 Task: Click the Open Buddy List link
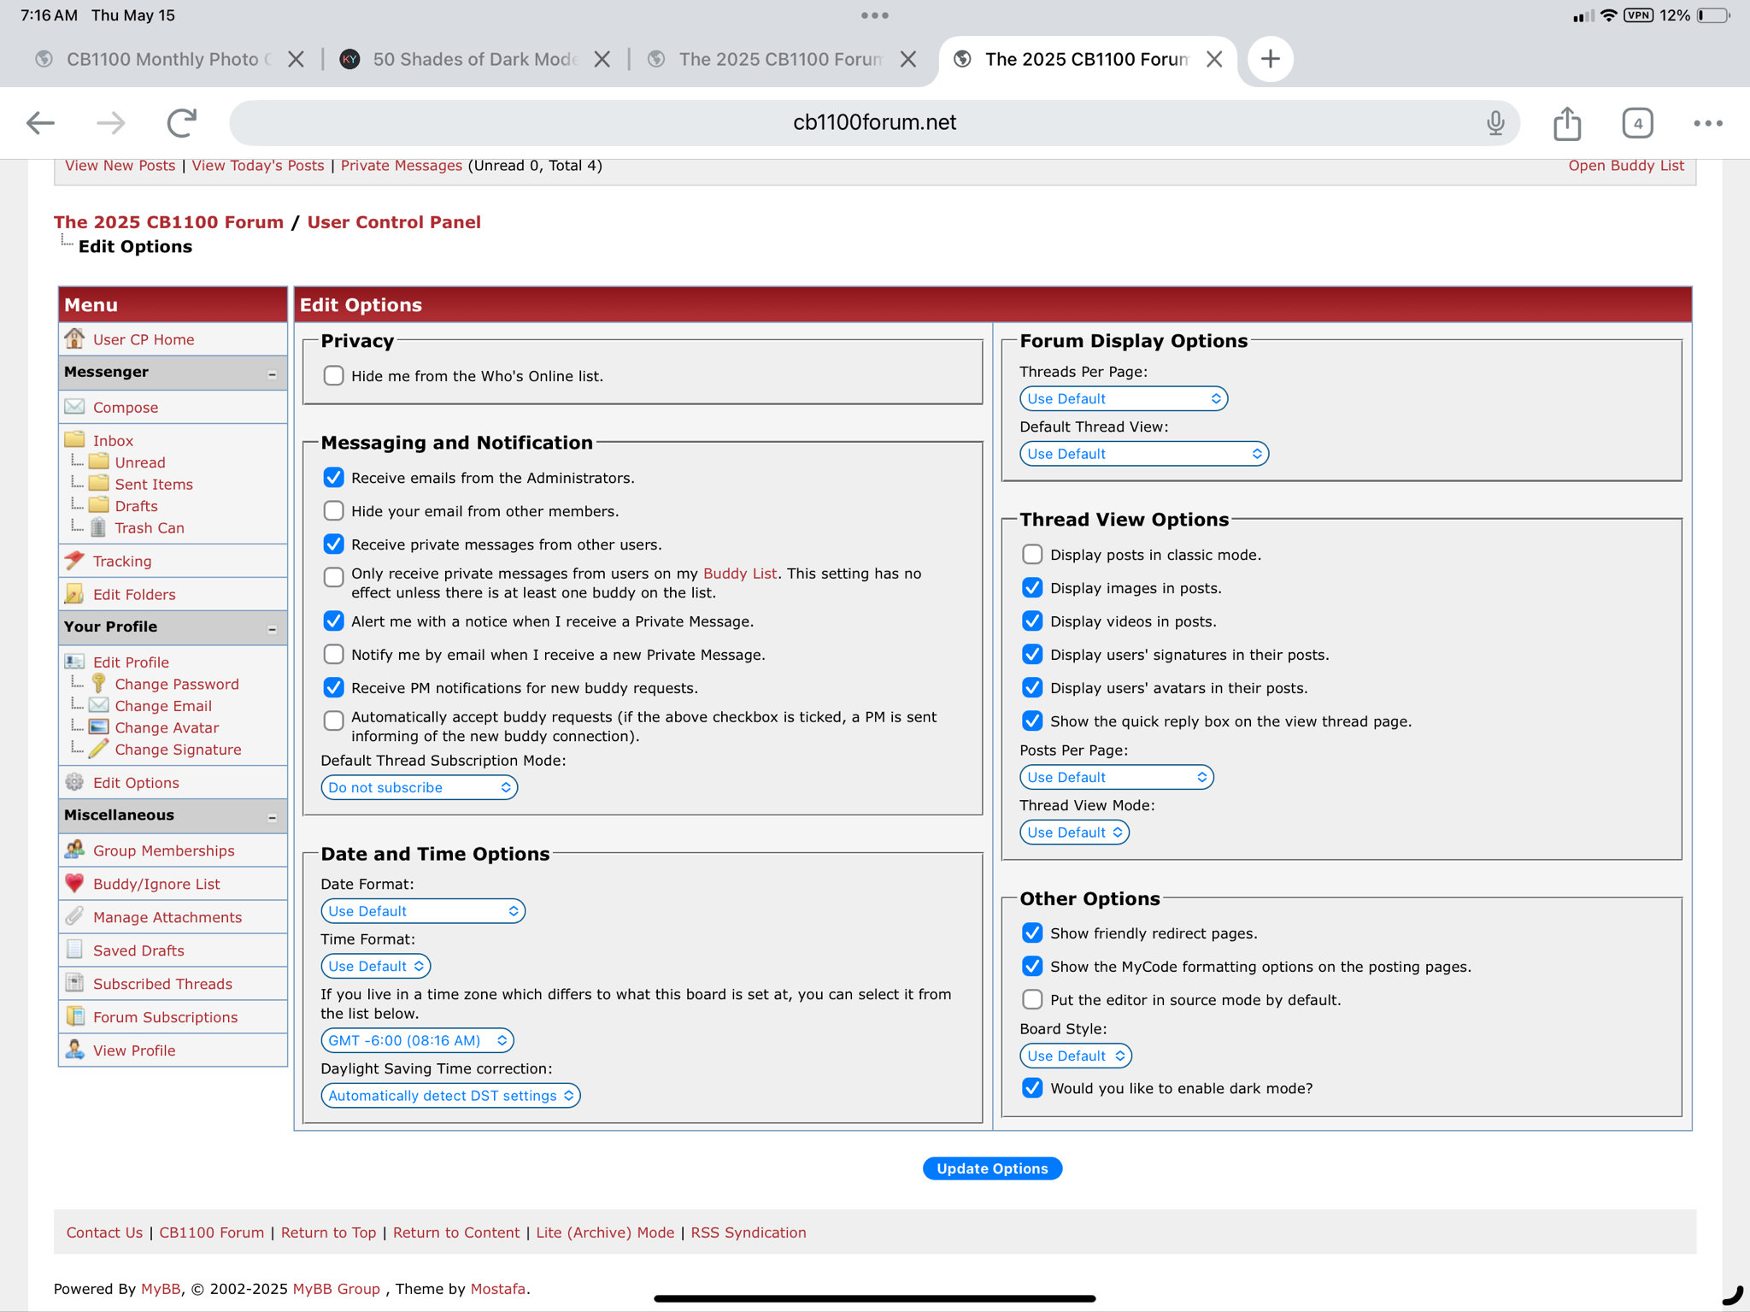tap(1625, 165)
